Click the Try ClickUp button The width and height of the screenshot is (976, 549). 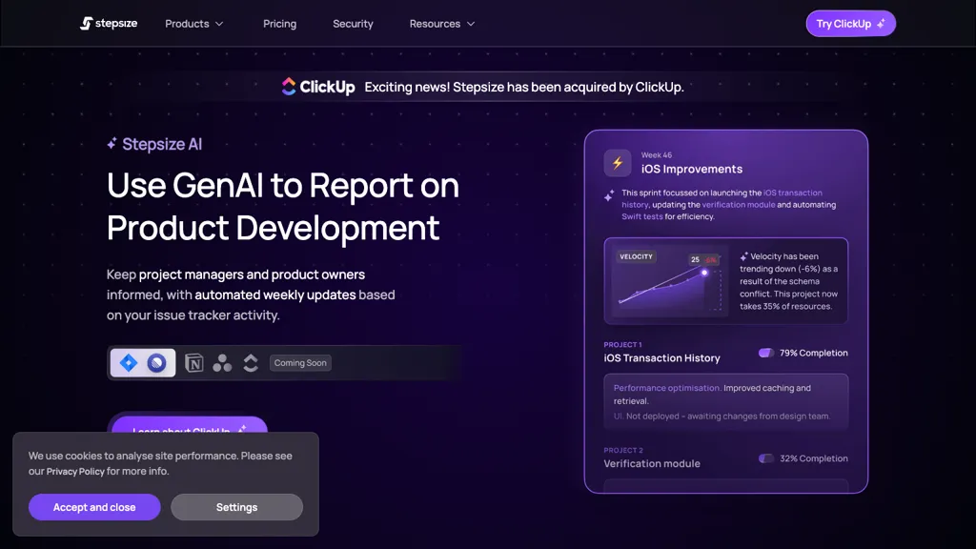(x=850, y=24)
